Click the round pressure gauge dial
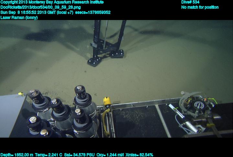This screenshot has height=157, width=233. click(199, 105)
